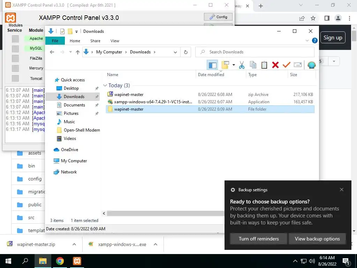Open Videos in the navigation pane
This screenshot has width=357, height=268.
(x=70, y=138)
